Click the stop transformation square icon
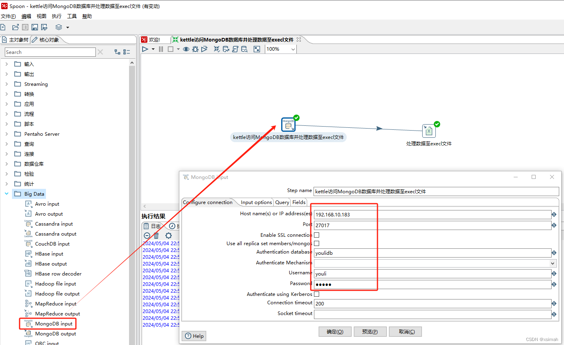 (x=171, y=49)
